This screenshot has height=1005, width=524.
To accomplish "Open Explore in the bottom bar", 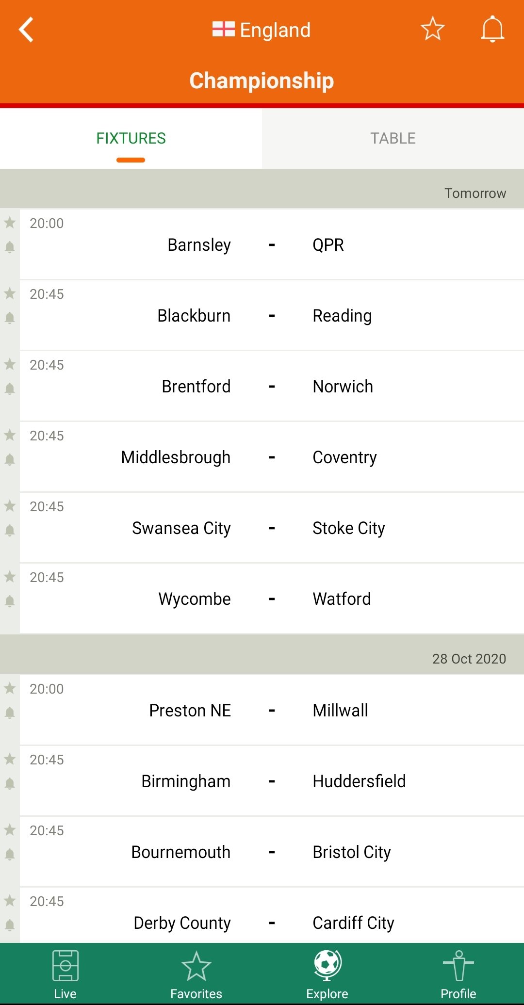I will [x=327, y=974].
